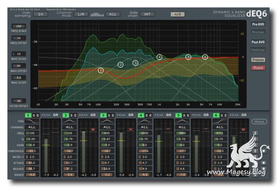
Task: Enable Pre Live spectrum display
Action: (258, 32)
